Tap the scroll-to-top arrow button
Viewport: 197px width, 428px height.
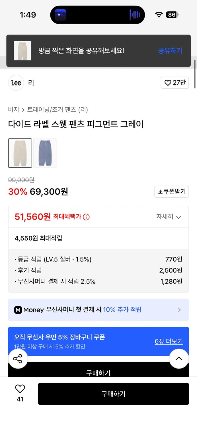click(179, 359)
